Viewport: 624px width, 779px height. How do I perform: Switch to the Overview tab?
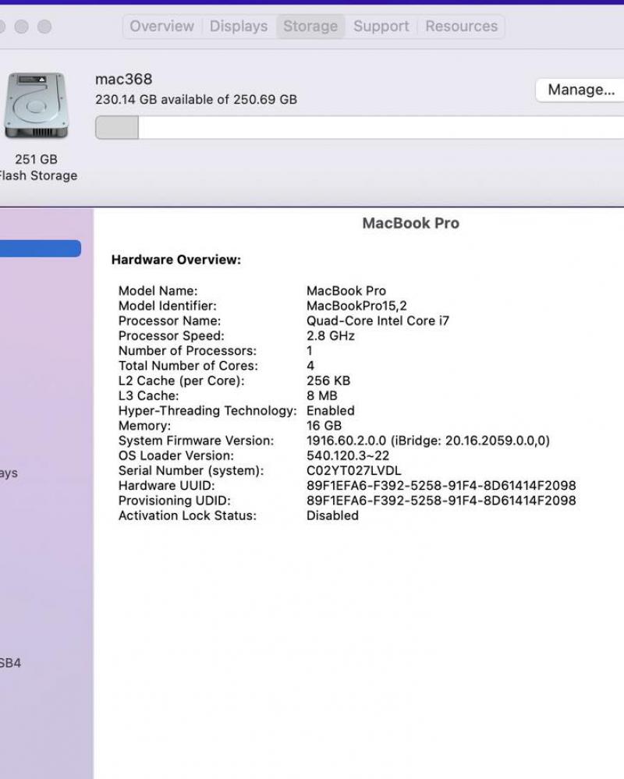[x=161, y=27]
